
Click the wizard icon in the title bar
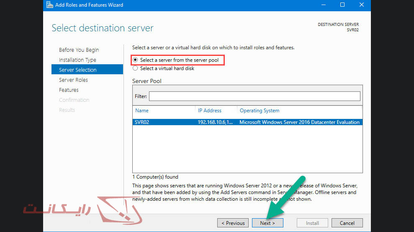coord(49,5)
